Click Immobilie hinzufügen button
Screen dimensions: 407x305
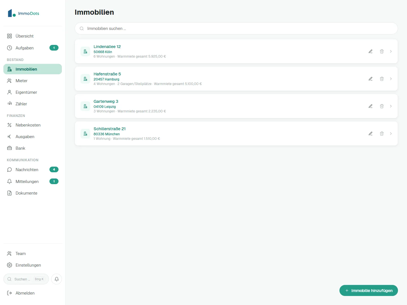coord(369,291)
